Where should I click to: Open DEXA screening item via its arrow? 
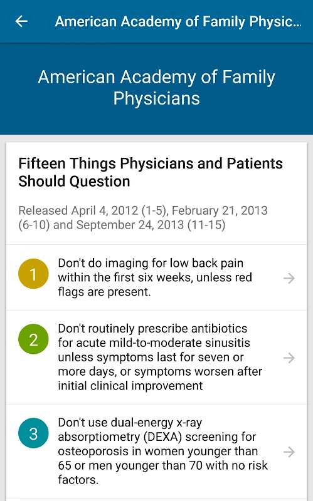coord(289,452)
